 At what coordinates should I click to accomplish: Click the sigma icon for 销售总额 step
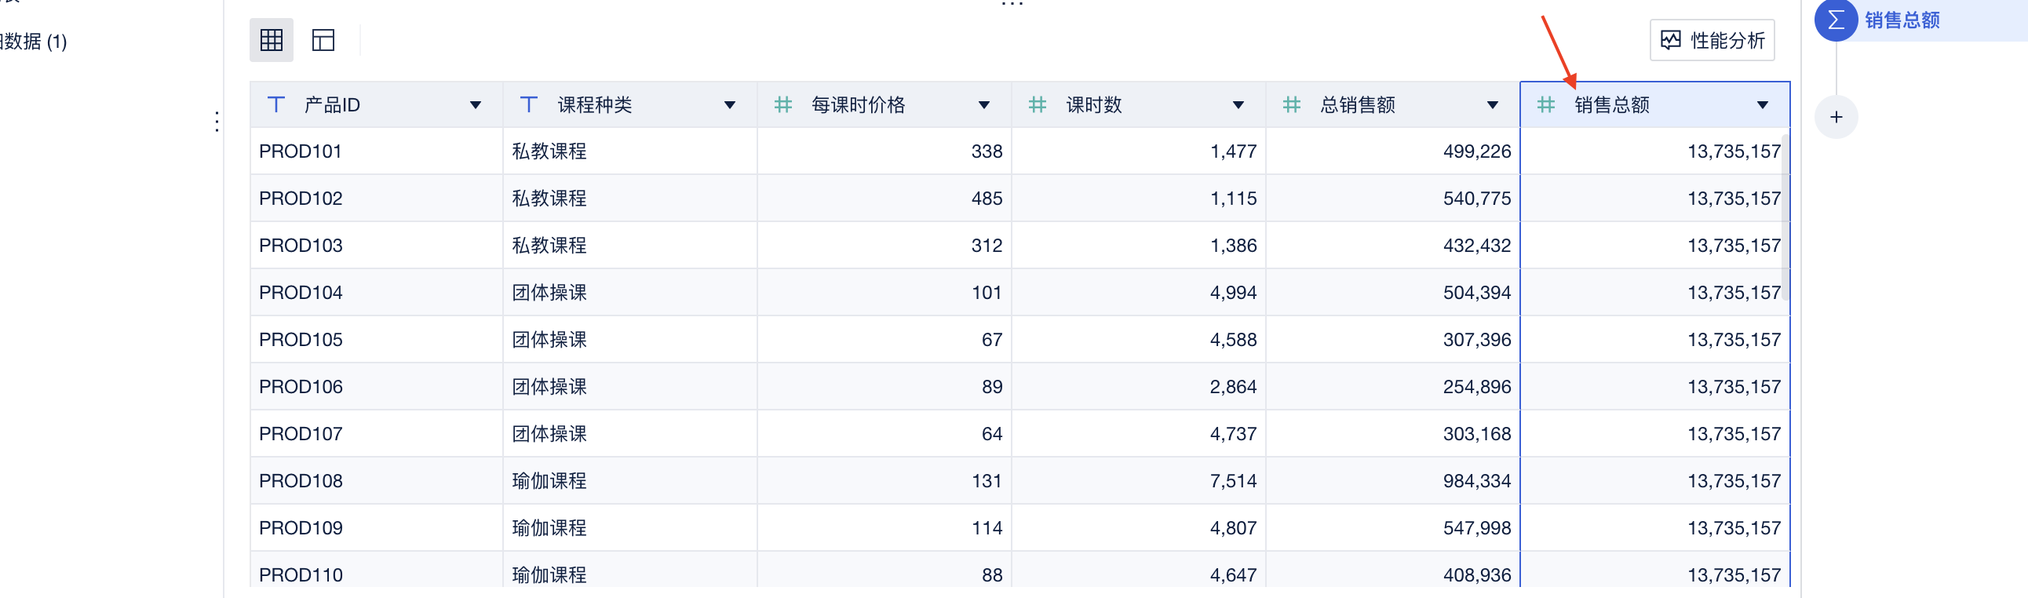pos(1836,20)
